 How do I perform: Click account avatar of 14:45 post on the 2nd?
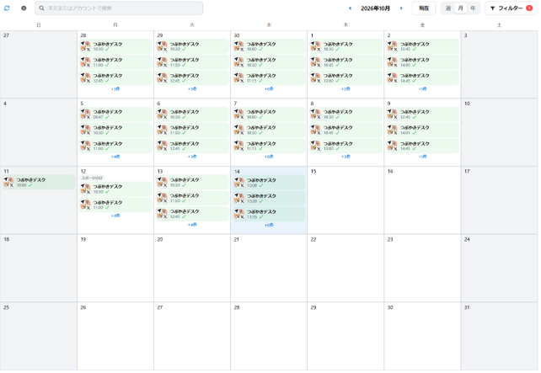click(x=393, y=78)
